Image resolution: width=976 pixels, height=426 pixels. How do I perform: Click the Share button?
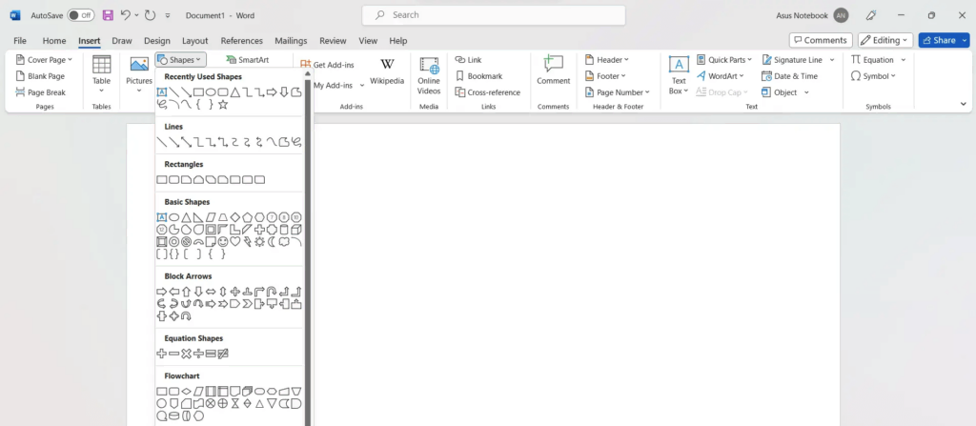pyautogui.click(x=943, y=40)
